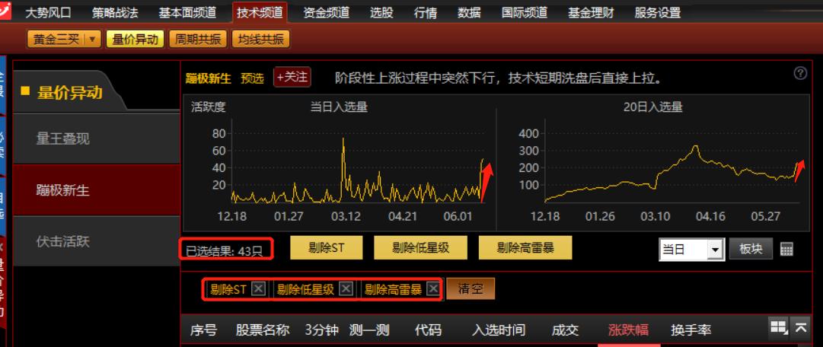Click the 测一测 column header
The height and width of the screenshot is (347, 823).
(369, 330)
